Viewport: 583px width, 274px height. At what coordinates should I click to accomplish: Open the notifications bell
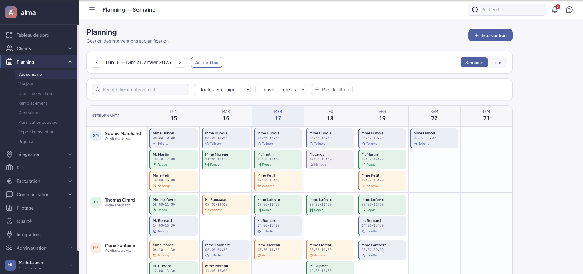point(554,10)
